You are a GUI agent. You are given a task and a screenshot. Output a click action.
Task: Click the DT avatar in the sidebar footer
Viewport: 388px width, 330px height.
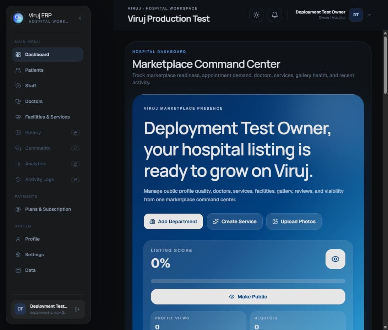click(20, 309)
